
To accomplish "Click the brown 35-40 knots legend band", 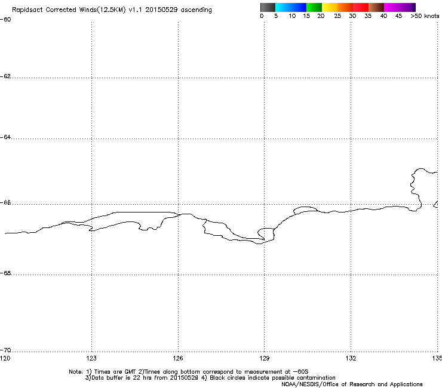I will (x=376, y=7).
